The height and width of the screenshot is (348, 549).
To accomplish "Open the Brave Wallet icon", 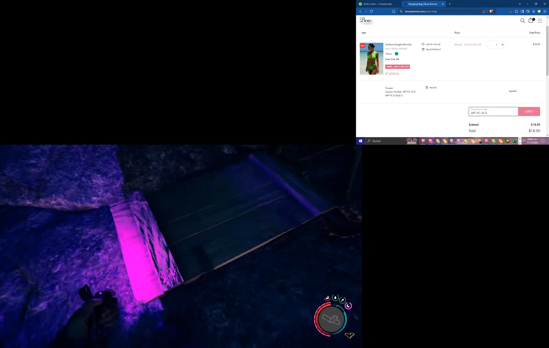I will (x=528, y=11).
